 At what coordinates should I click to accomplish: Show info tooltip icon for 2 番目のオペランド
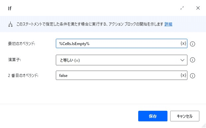click(192, 76)
